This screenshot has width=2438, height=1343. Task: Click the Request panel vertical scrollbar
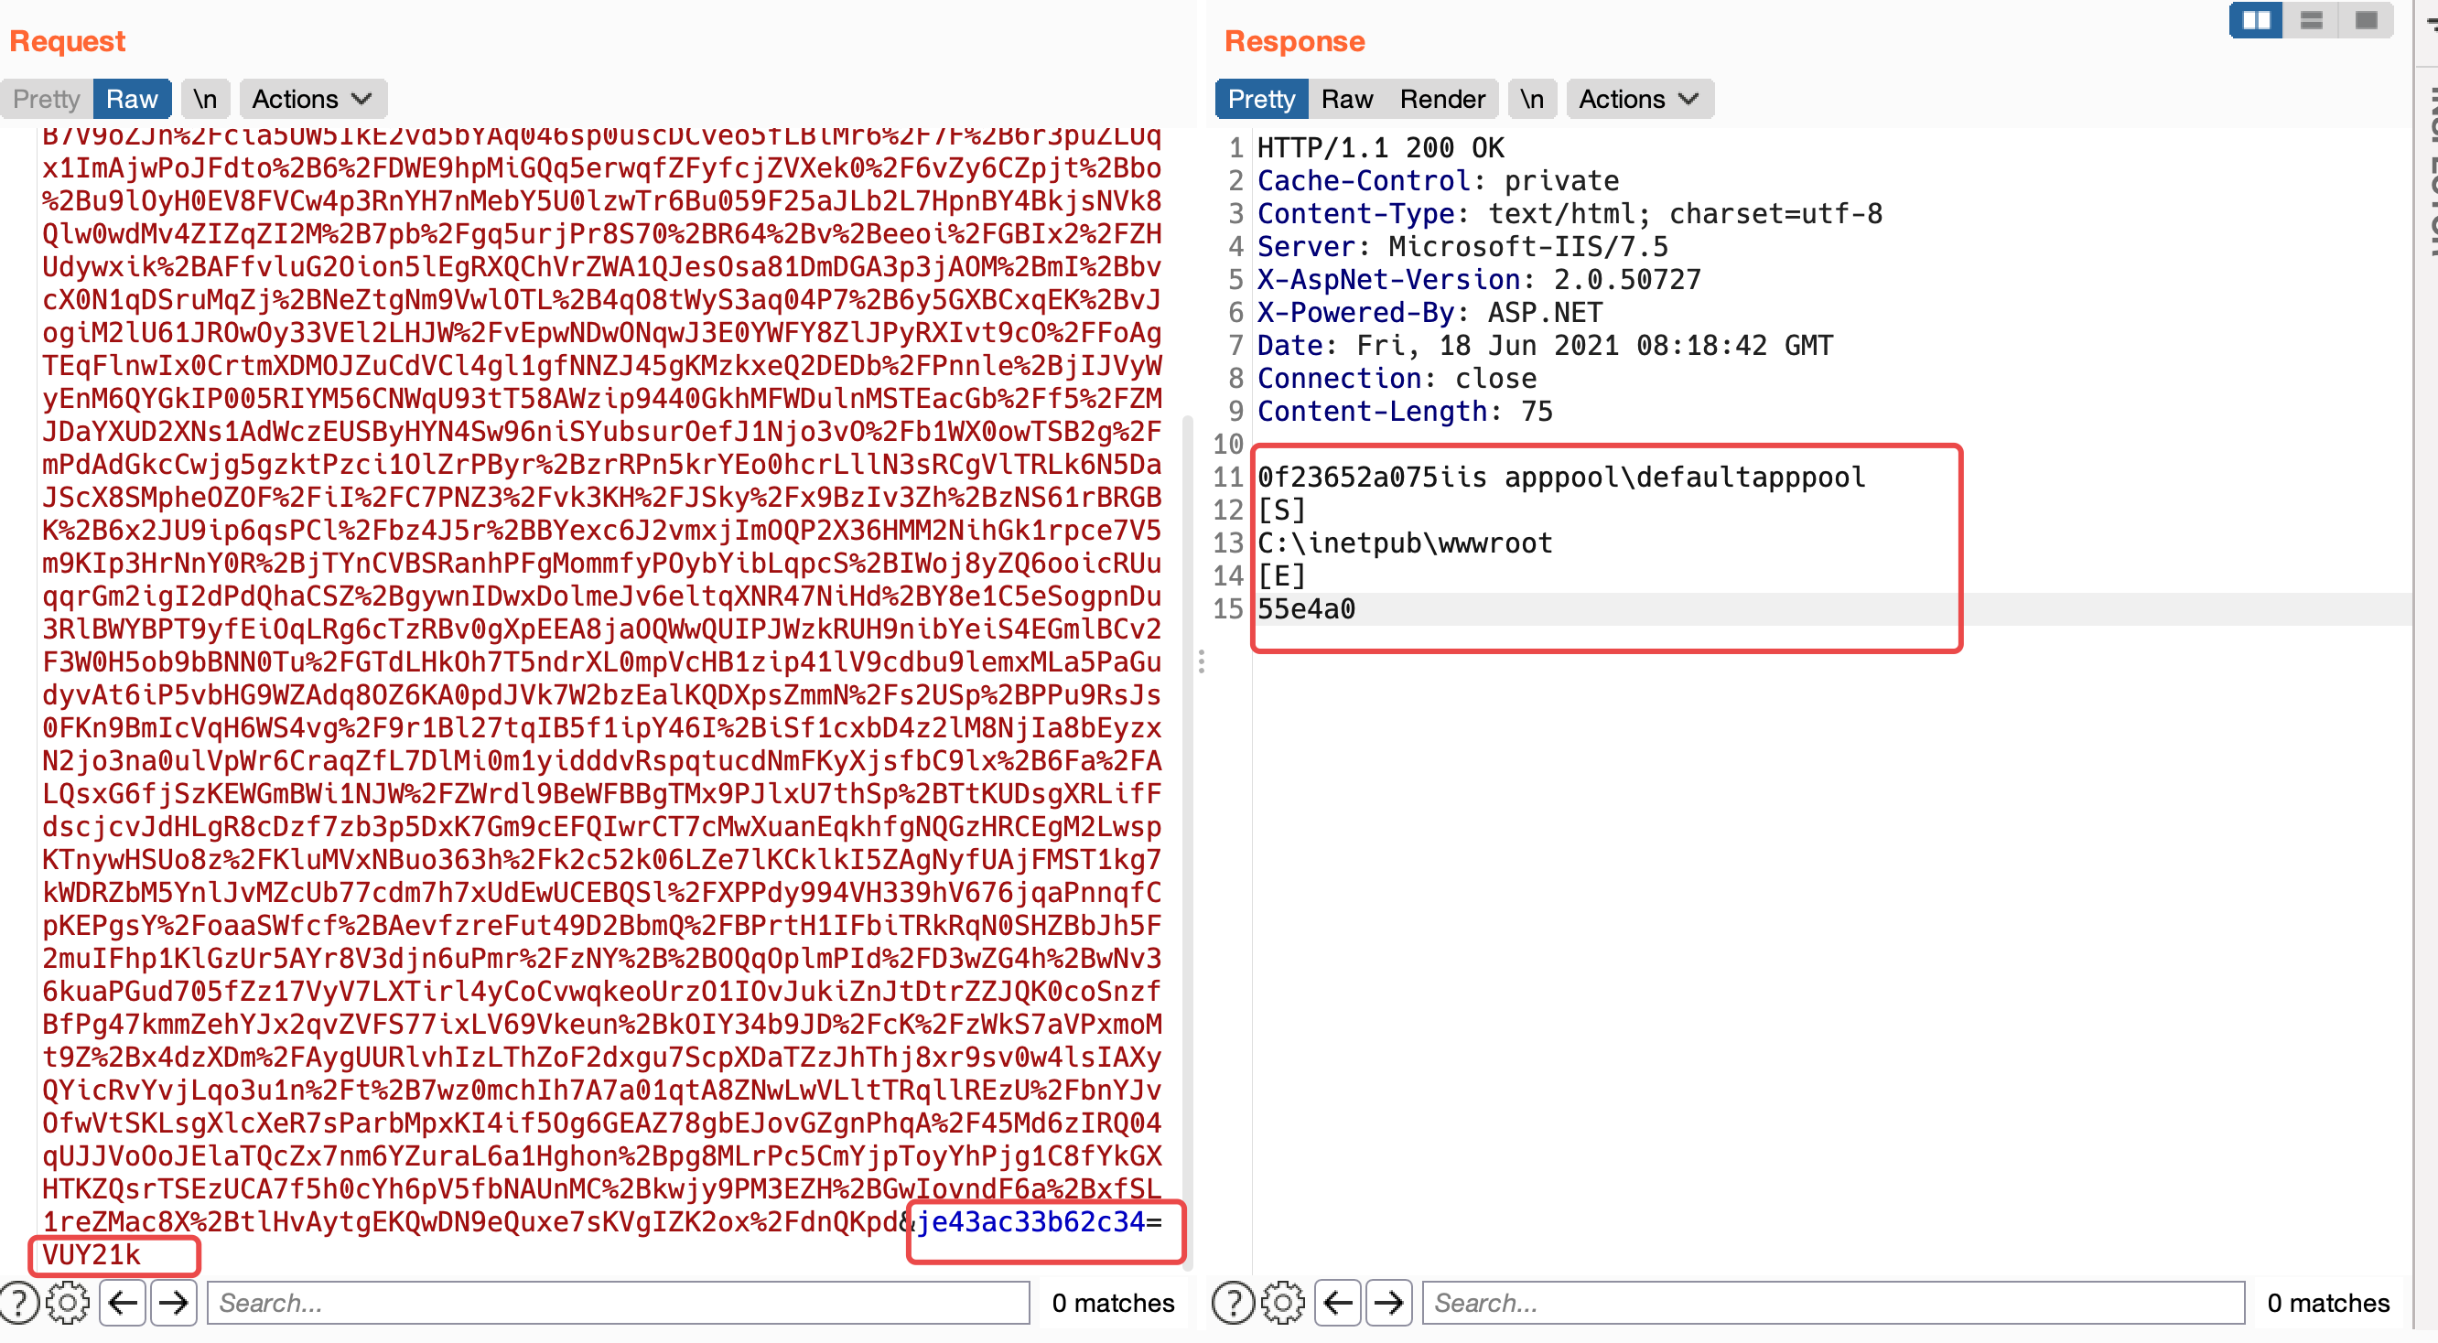coord(1188,842)
